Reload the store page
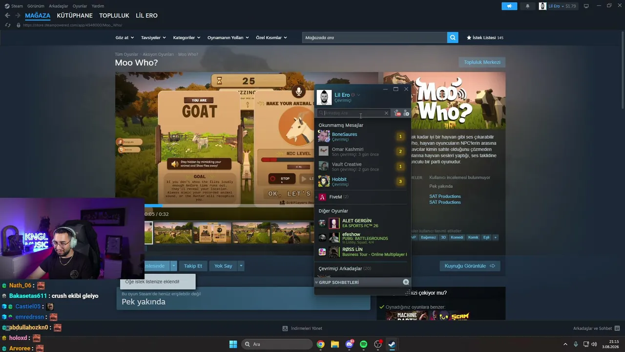Screen dimensions: 625x352 point(8,25)
